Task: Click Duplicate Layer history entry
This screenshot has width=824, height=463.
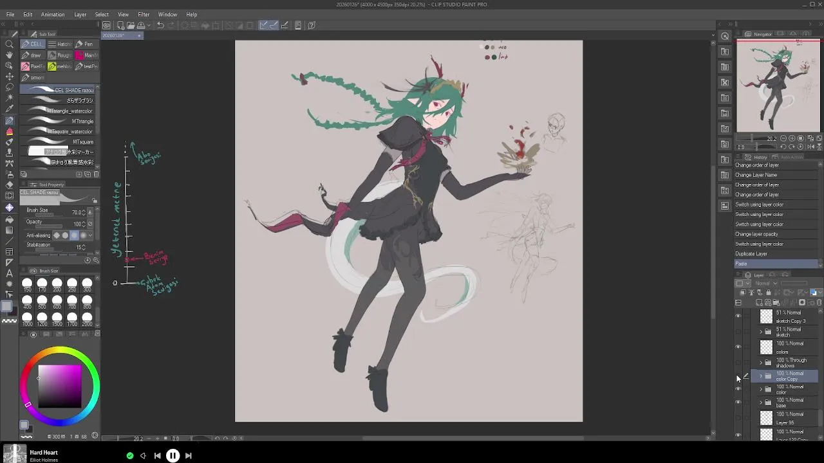Action: click(x=776, y=254)
